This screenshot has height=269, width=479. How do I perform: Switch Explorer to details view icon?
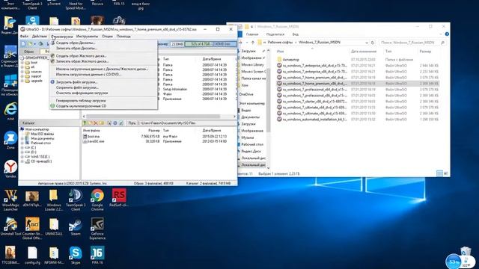(439, 173)
